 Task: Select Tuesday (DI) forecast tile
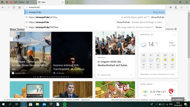[151, 61]
